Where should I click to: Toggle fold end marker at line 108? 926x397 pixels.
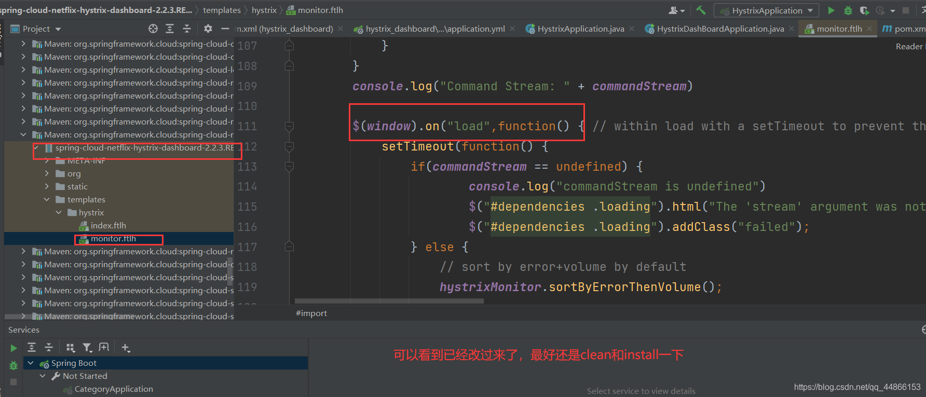point(290,66)
